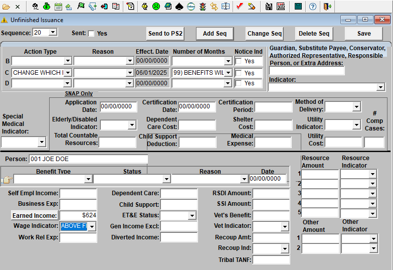Click the text cursor rename icon
393x270 pixels.
tap(226, 6)
